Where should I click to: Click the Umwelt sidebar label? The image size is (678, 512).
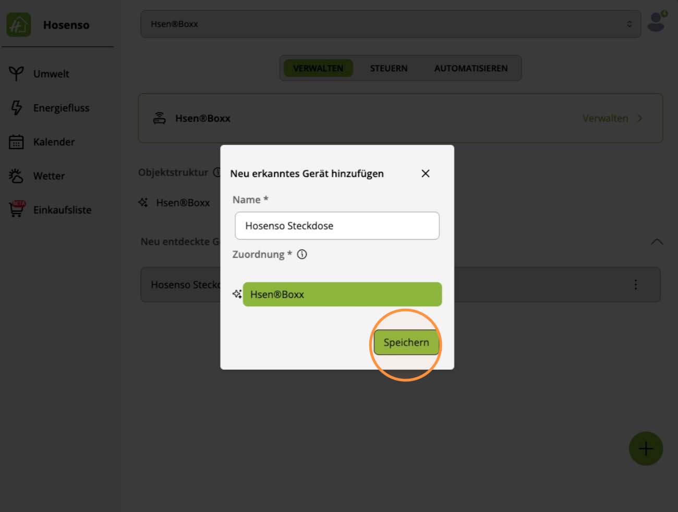click(x=51, y=73)
